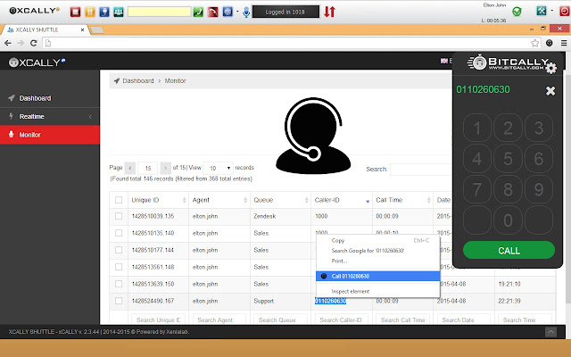Check the row 1428513561.148 checkbox

pyautogui.click(x=119, y=267)
